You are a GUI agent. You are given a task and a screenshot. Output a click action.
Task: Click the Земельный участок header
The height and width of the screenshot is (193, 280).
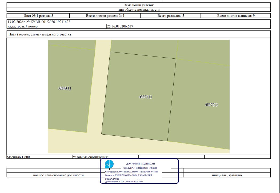click(139, 5)
